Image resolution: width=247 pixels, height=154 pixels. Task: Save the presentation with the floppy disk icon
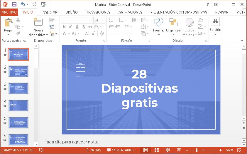click(14, 4)
